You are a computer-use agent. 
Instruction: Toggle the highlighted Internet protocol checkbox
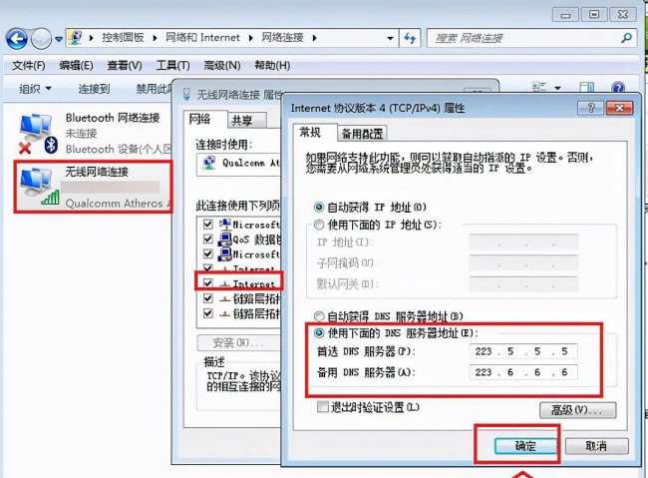208,283
